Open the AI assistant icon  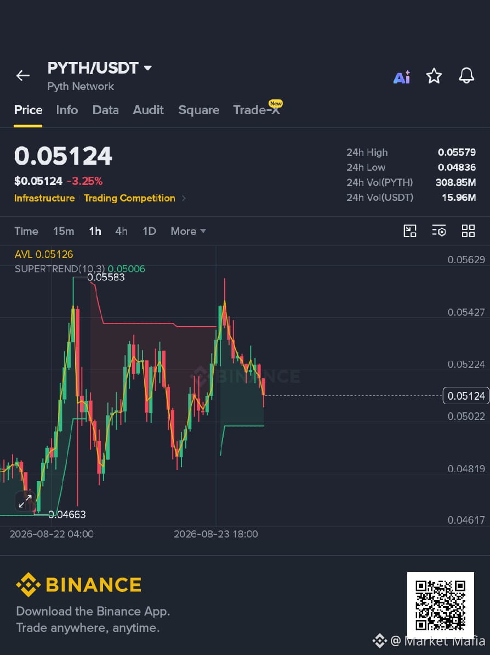tap(402, 77)
